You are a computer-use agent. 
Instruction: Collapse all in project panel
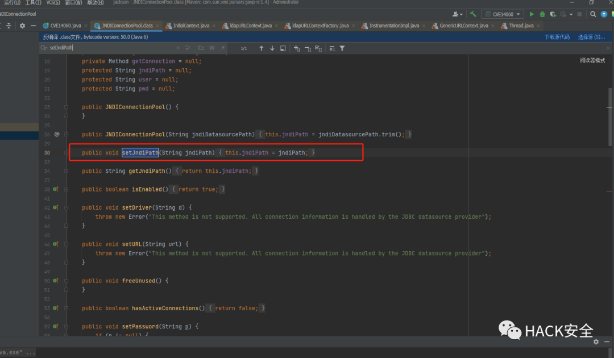tap(9, 26)
